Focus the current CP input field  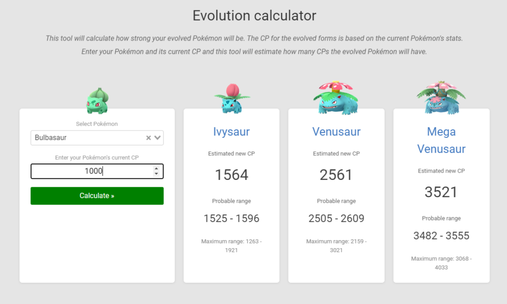pyautogui.click(x=97, y=172)
